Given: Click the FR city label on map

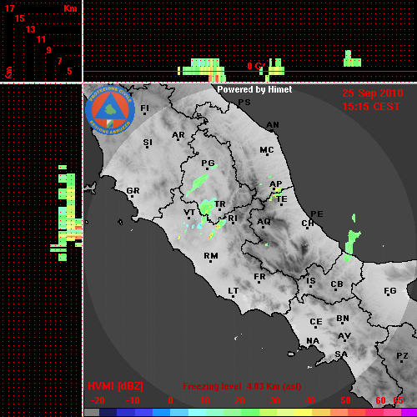Looking at the screenshot, I should 259,277.
